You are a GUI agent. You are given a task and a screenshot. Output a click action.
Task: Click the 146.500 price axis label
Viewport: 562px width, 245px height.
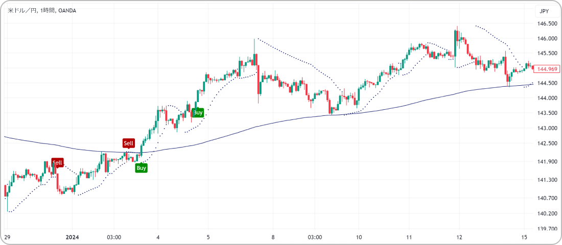pyautogui.click(x=547, y=24)
